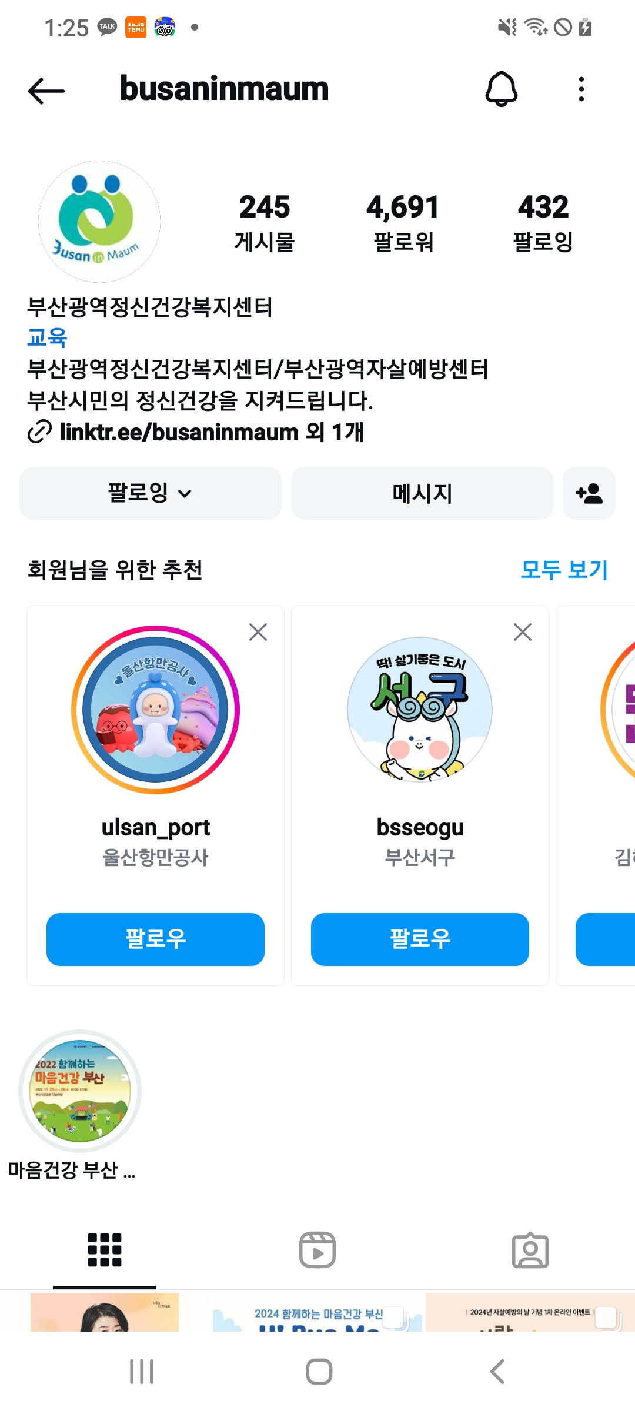
Task: Dismiss the ulsan_port suggestion
Action: [258, 632]
